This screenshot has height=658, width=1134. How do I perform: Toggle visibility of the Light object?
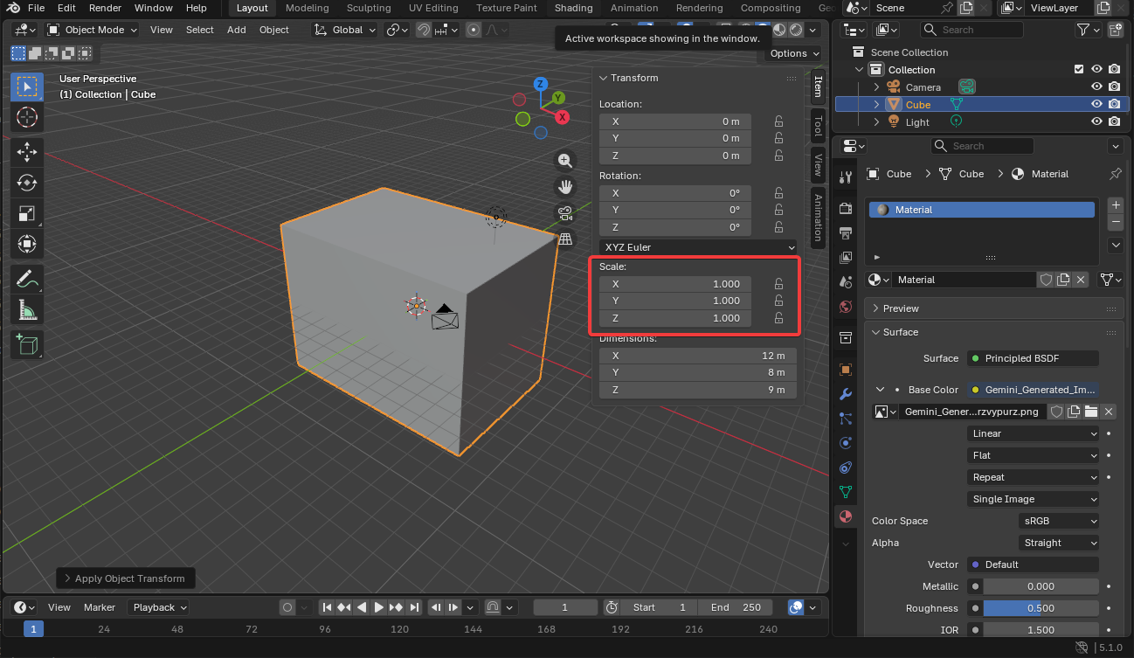point(1096,122)
